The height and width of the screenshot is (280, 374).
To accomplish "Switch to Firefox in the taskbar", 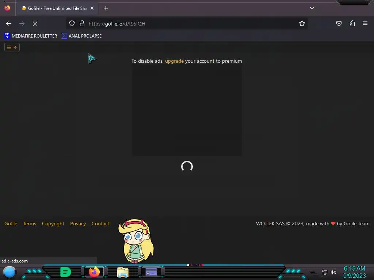I will (94, 272).
